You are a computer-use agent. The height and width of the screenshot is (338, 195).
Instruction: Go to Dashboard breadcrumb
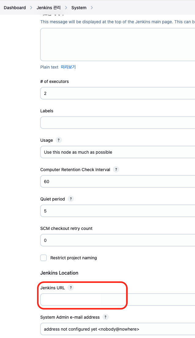point(15,8)
